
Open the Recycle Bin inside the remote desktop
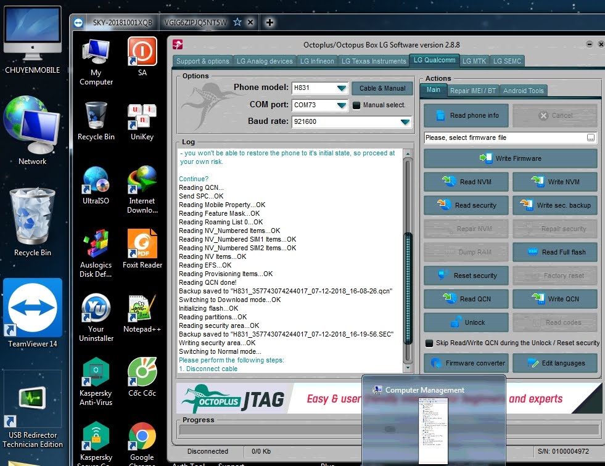96,121
